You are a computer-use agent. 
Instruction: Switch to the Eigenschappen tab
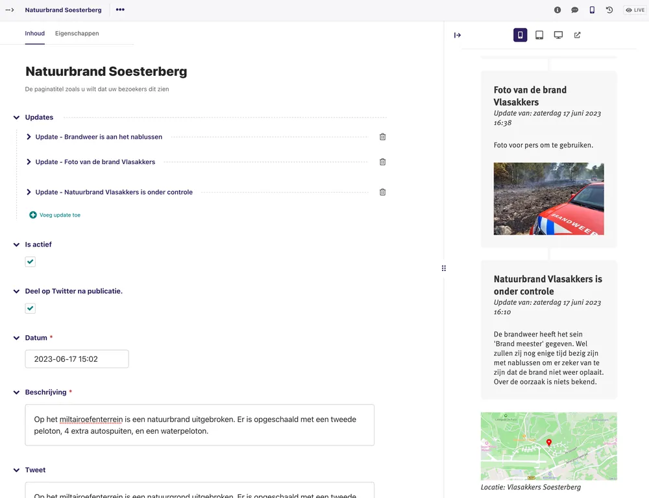(x=77, y=33)
